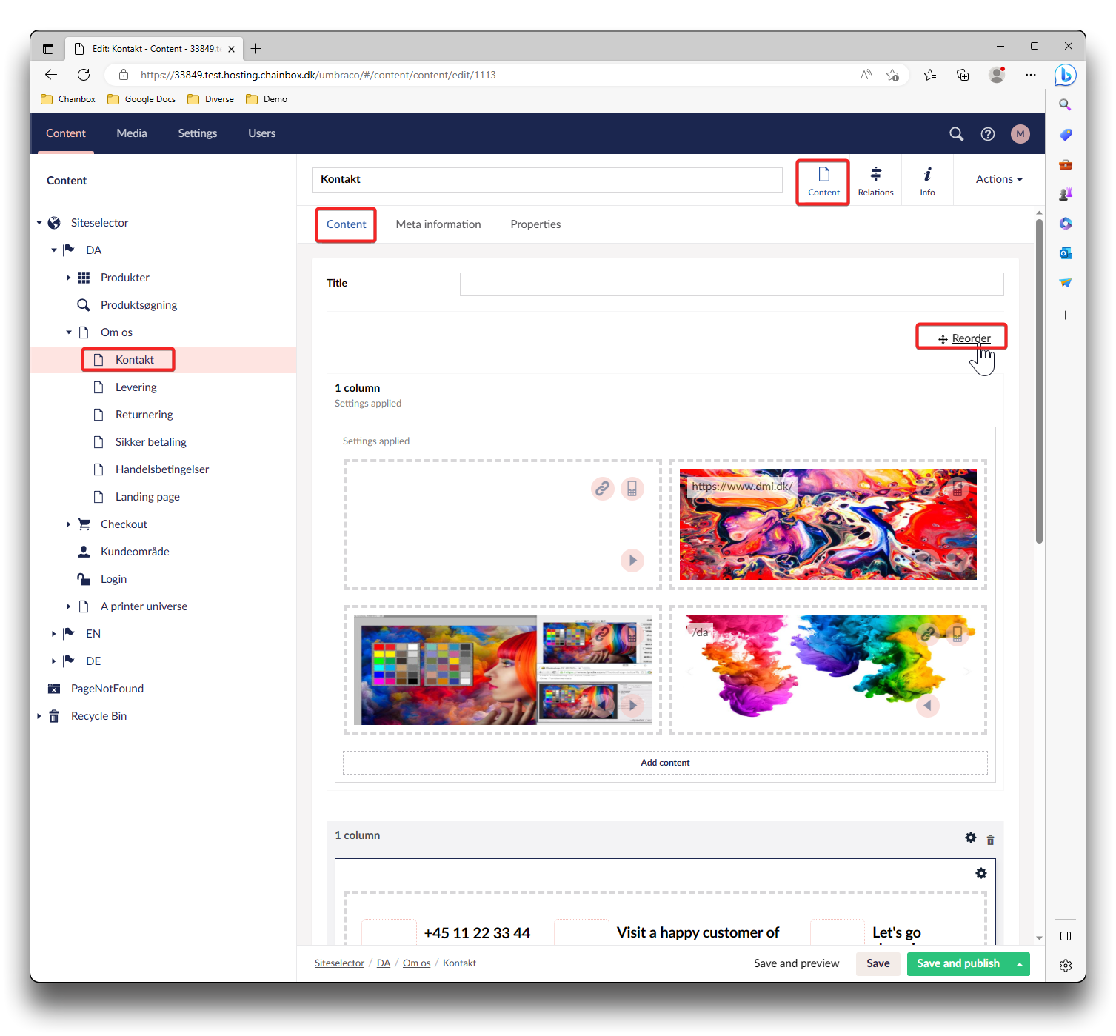Screen dimensions: 1116x1036
Task: Select the dmi.dk colorful swirl image
Action: click(828, 524)
